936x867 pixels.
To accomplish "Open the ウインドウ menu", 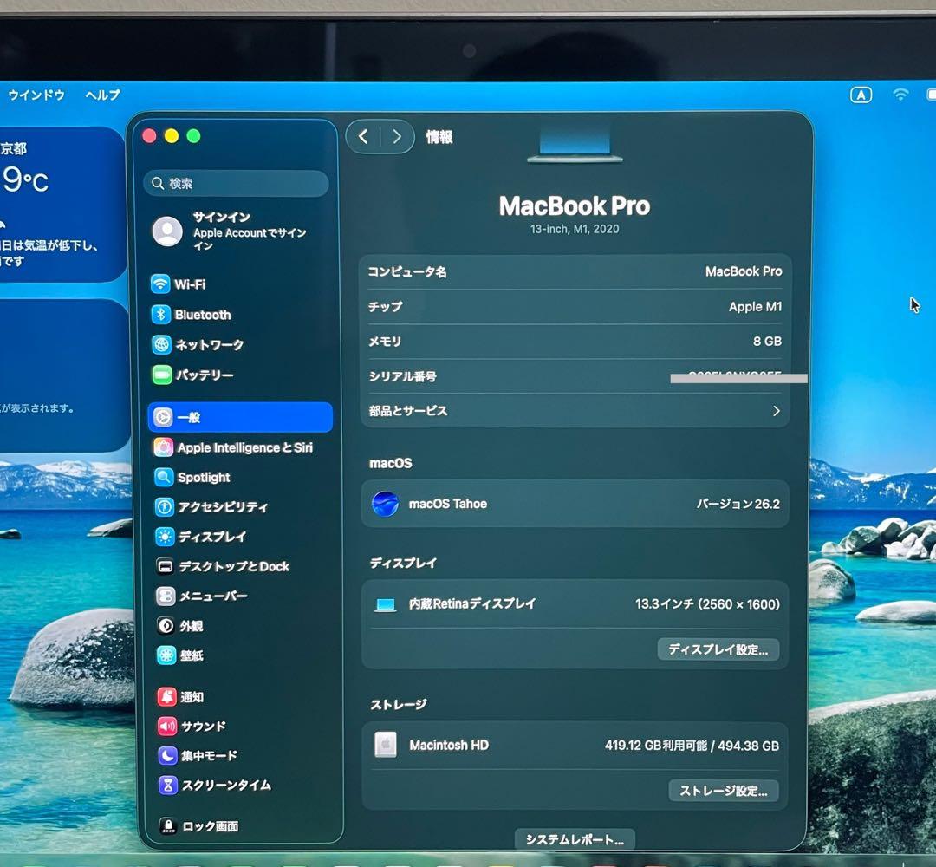I will 36,95.
